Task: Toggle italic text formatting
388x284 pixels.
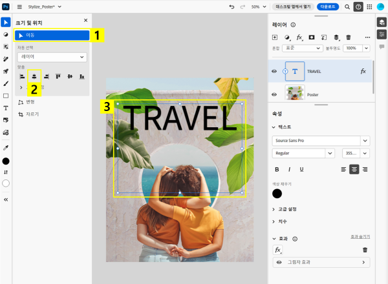Action: tap(289, 169)
